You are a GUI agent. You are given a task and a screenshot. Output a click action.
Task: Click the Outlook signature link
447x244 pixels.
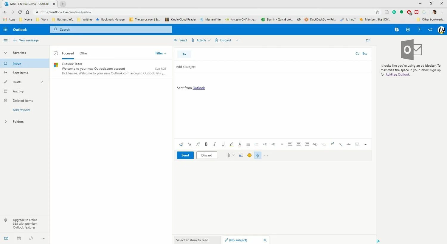point(199,88)
